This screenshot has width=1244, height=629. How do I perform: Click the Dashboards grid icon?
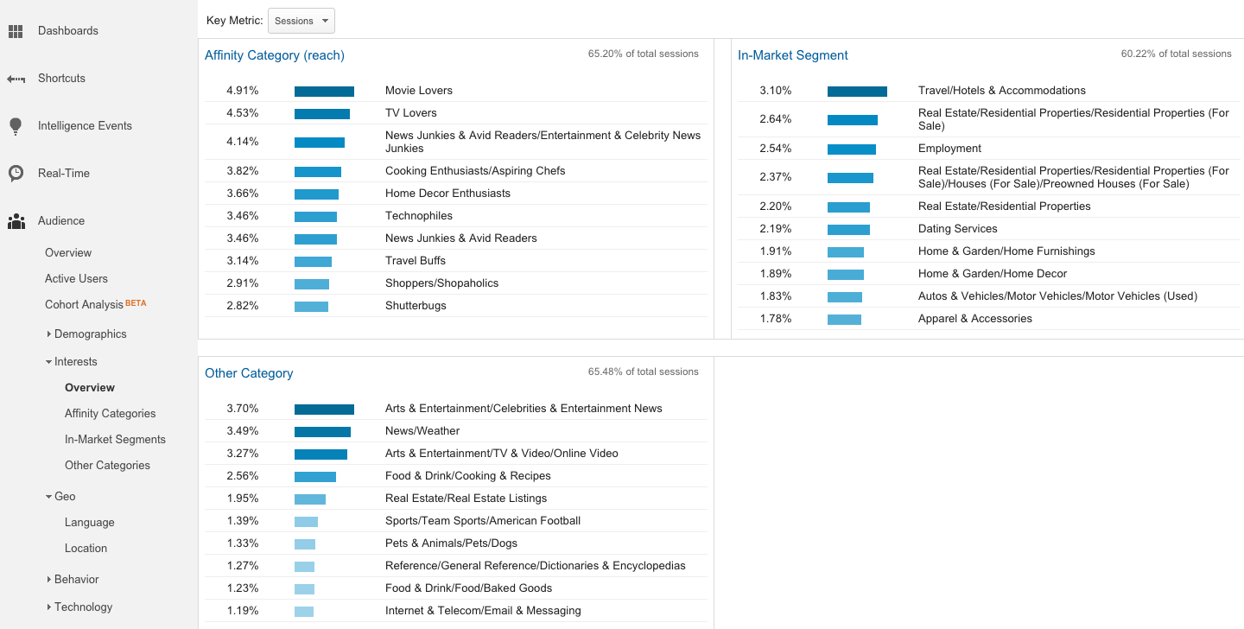[x=16, y=31]
